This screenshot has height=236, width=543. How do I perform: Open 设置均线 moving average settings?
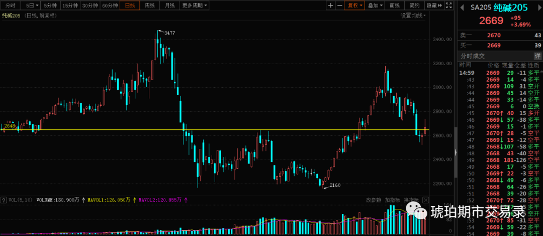point(413,16)
